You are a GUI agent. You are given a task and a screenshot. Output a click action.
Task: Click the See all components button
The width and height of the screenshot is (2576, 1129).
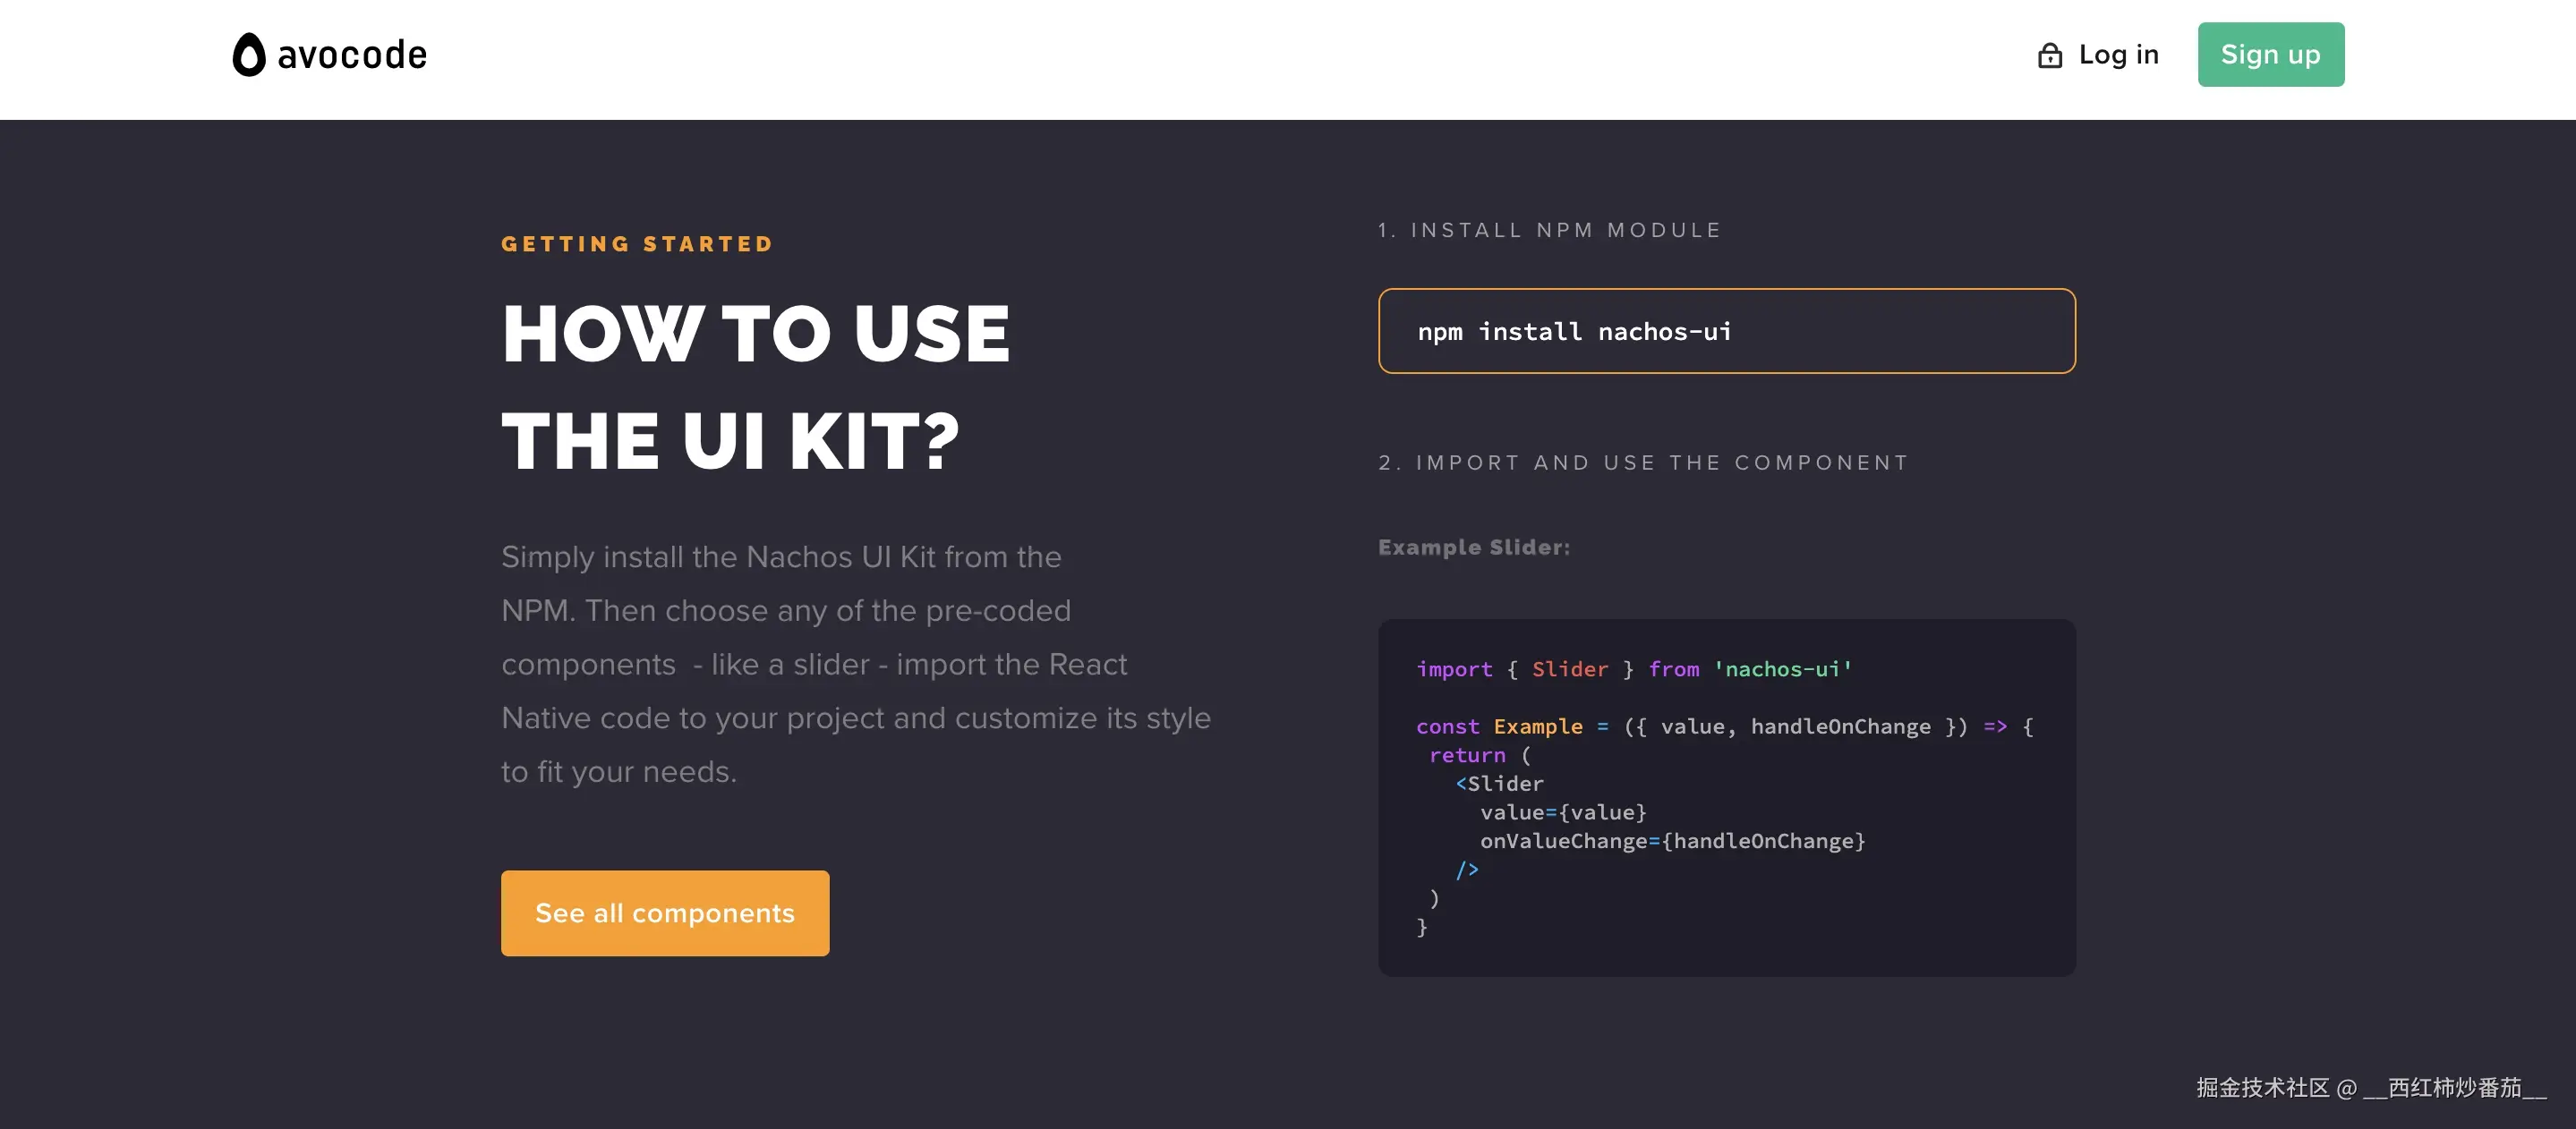[x=664, y=913]
